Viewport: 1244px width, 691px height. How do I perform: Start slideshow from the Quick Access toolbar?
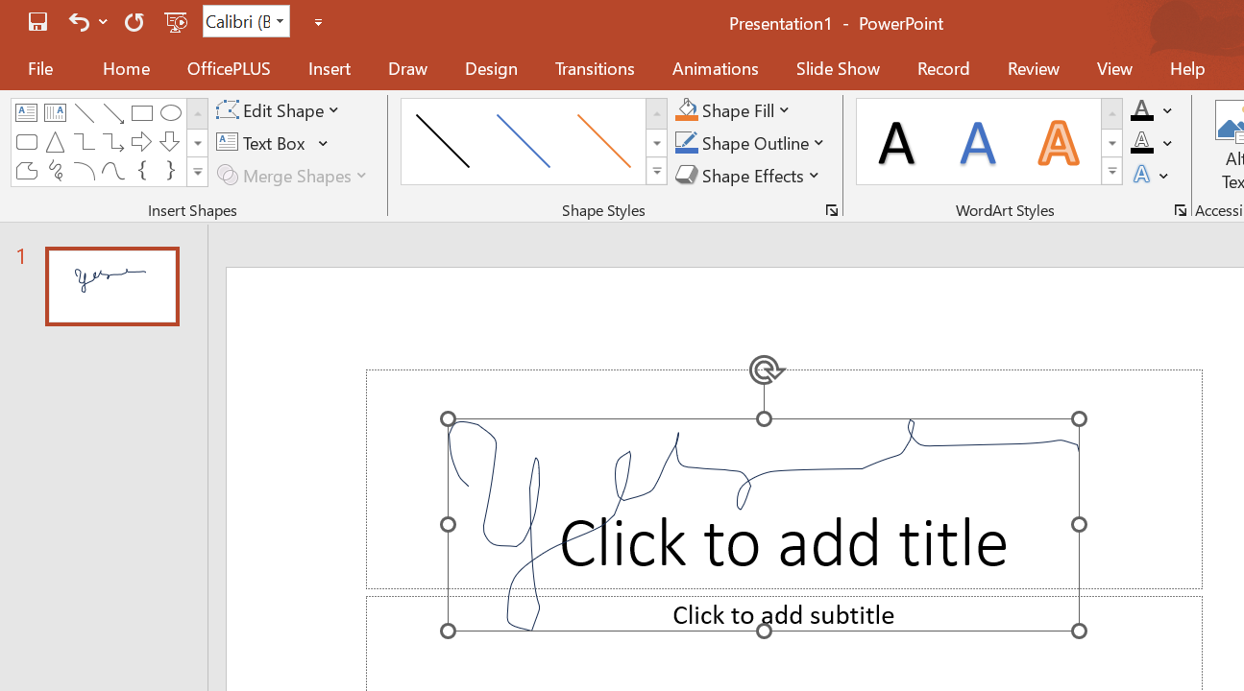(176, 21)
